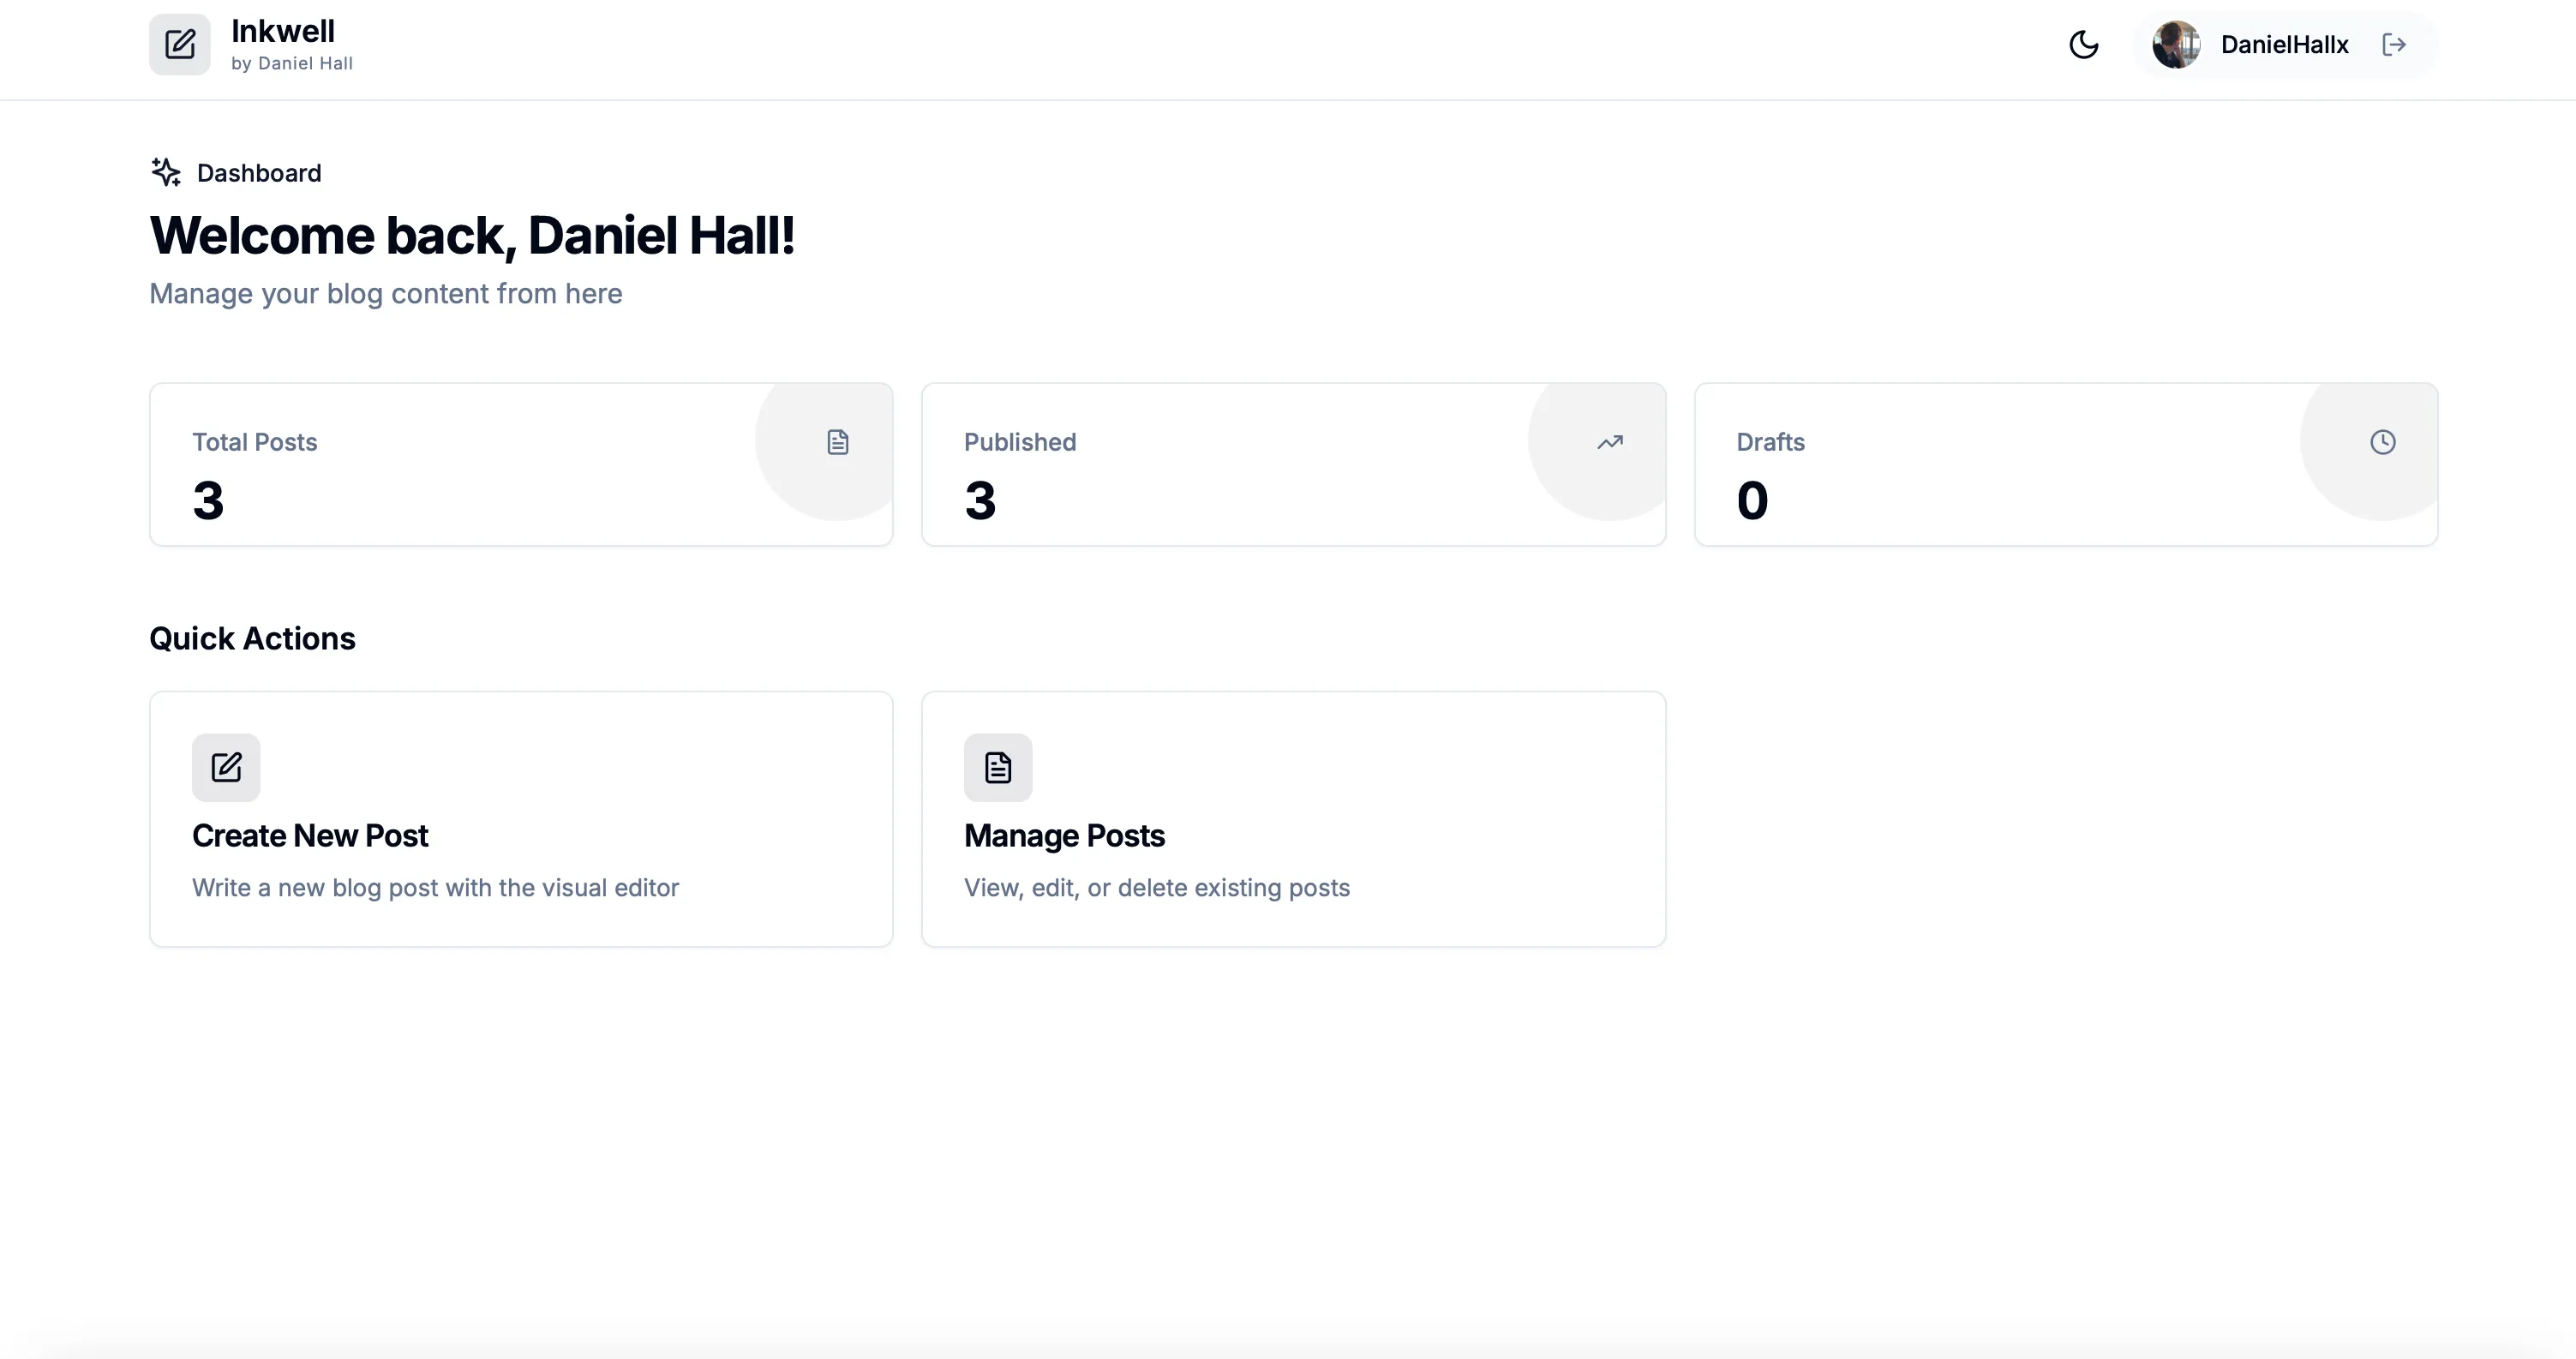Viewport: 2576px width, 1359px height.
Task: Click the DanielHallx username text
Action: 2285,44
